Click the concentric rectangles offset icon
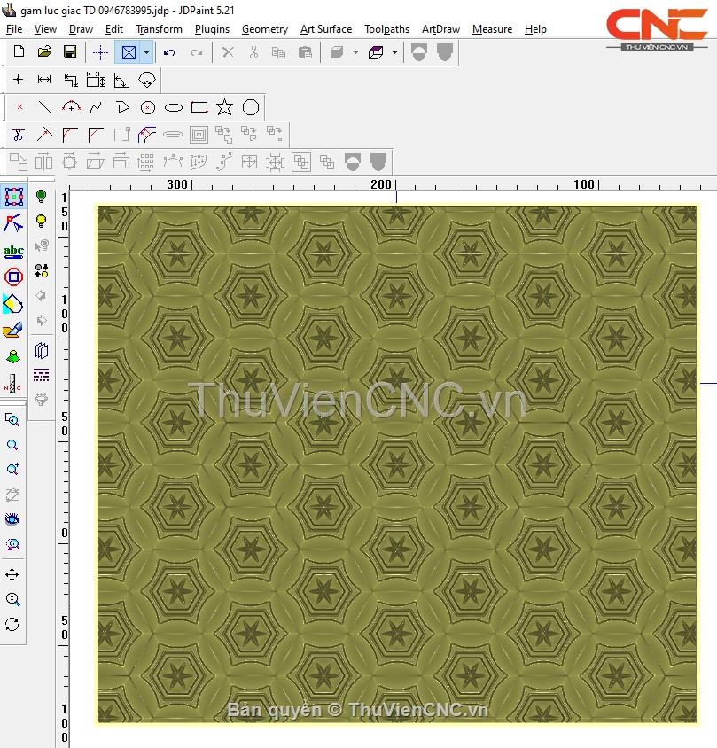 click(199, 135)
